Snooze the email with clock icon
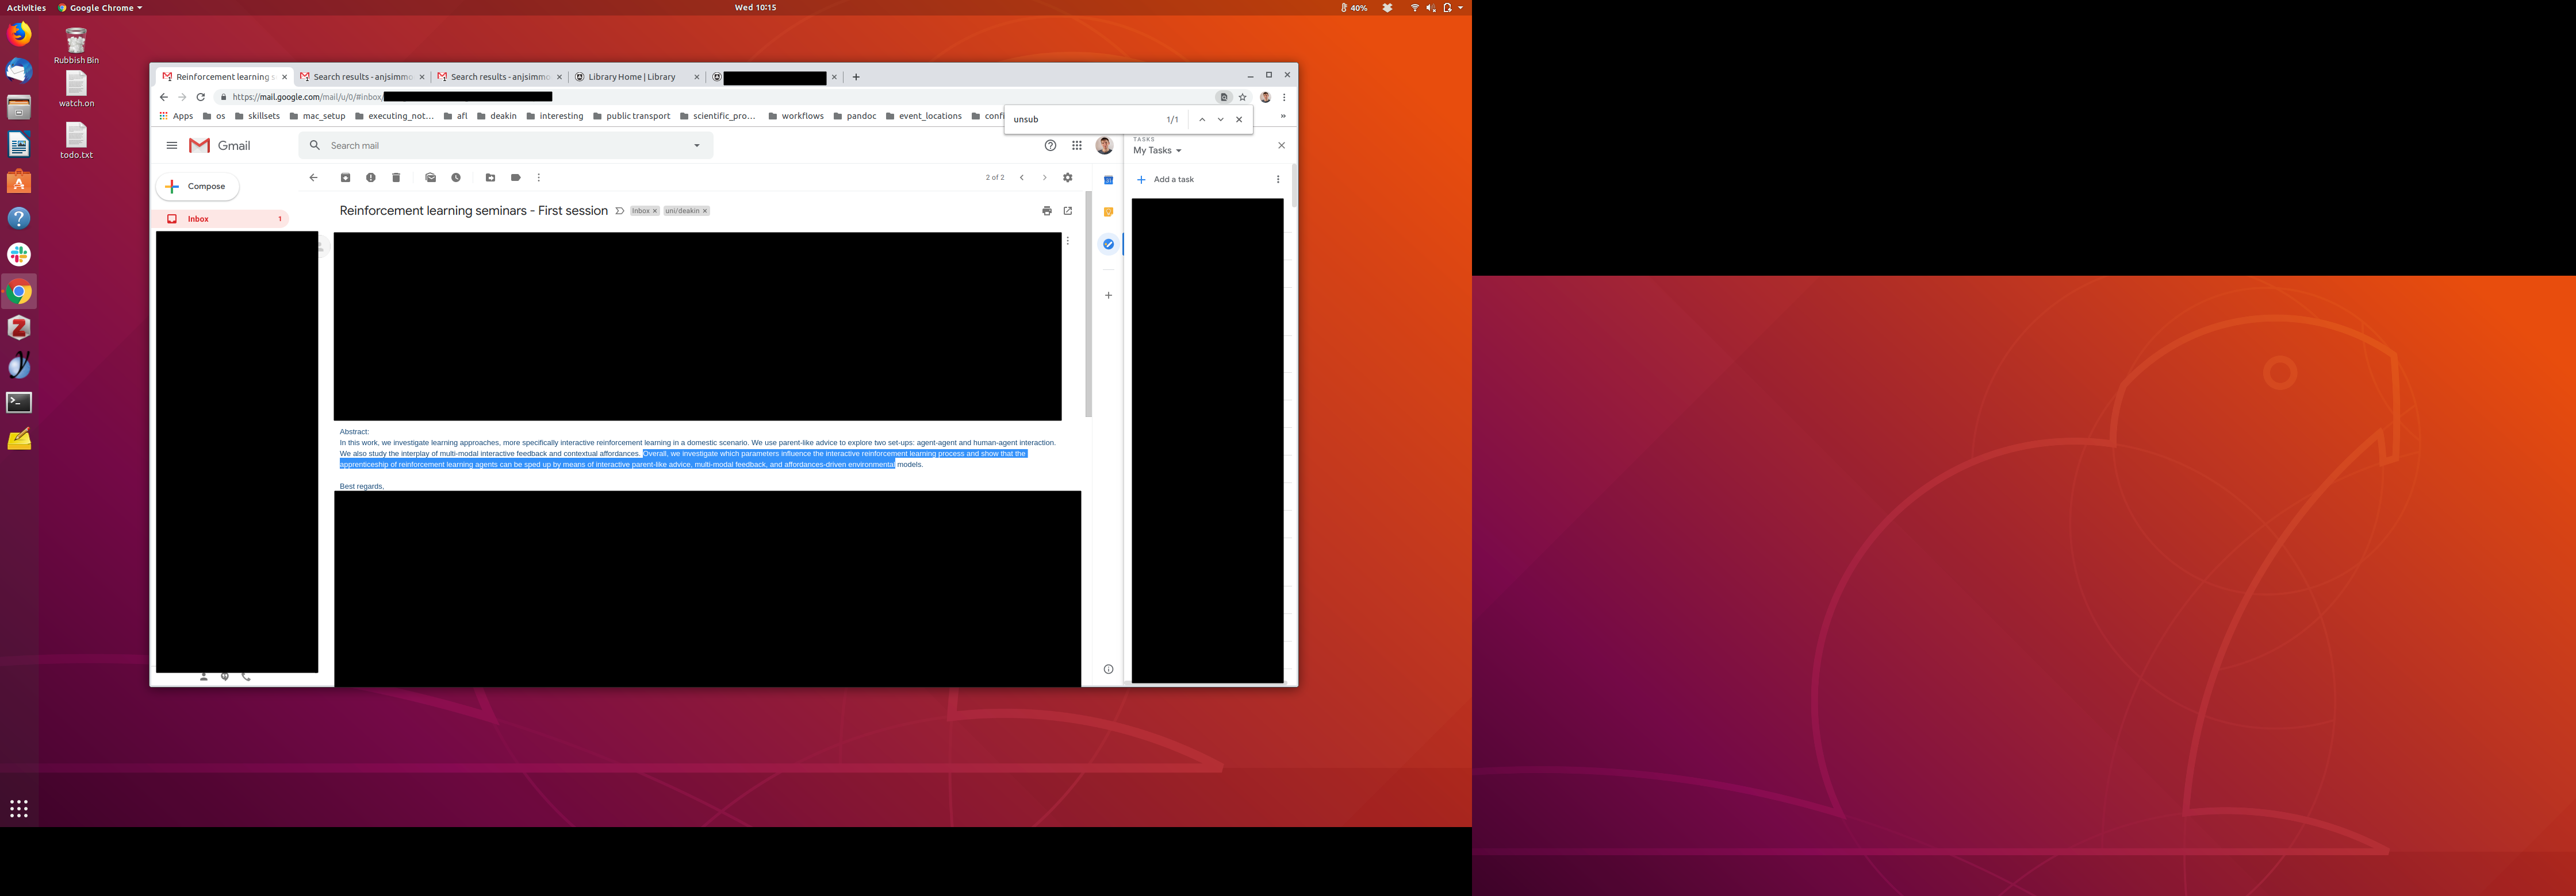2576x896 pixels. [x=456, y=178]
